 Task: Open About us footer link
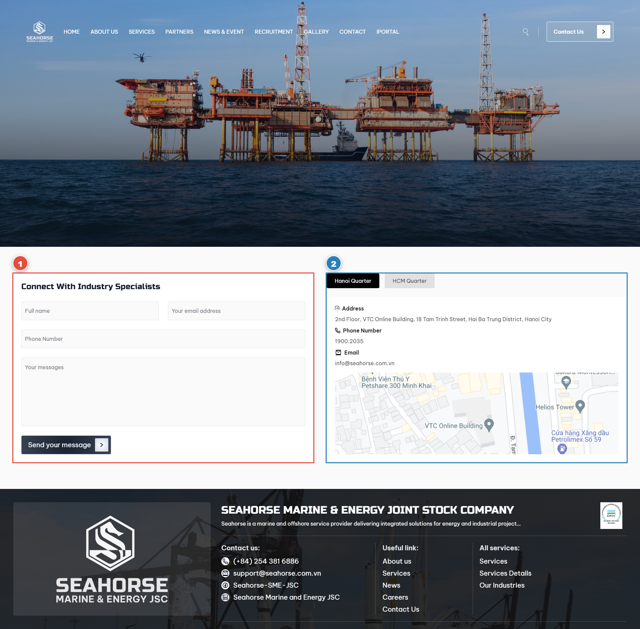397,561
